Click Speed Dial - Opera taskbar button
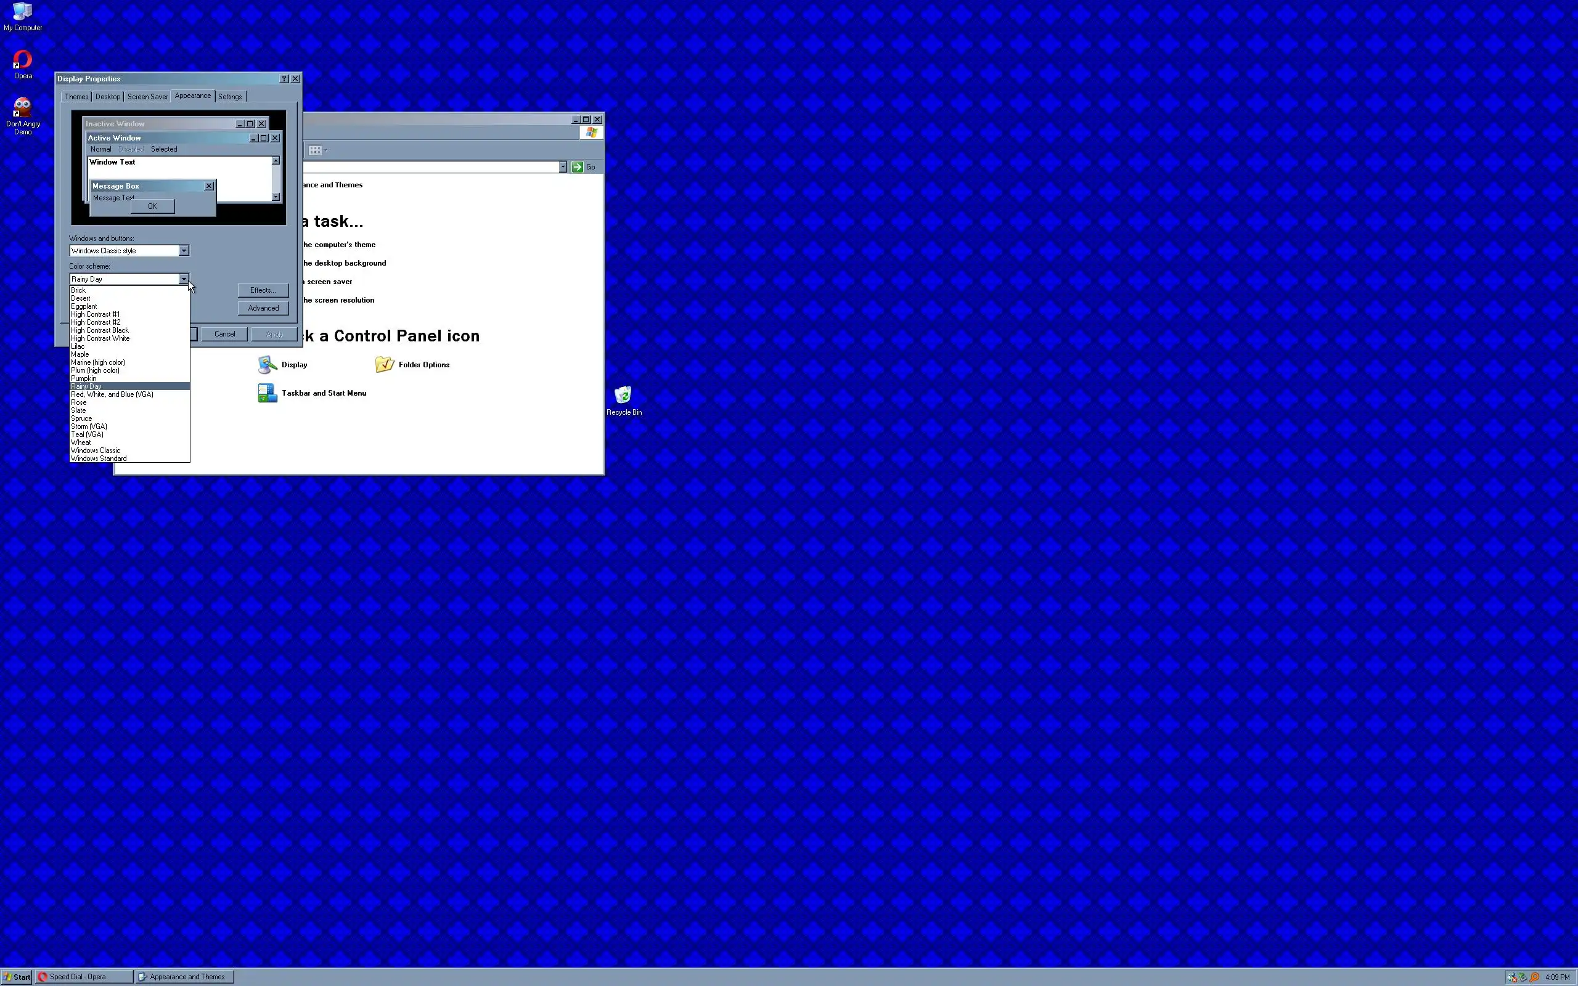Screen dimensions: 1578x986 84,977
